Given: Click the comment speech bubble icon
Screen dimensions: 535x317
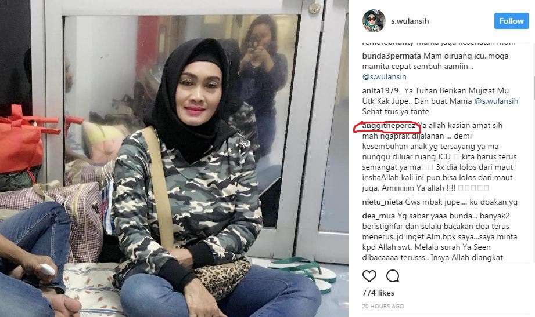Looking at the screenshot, I should tap(393, 276).
